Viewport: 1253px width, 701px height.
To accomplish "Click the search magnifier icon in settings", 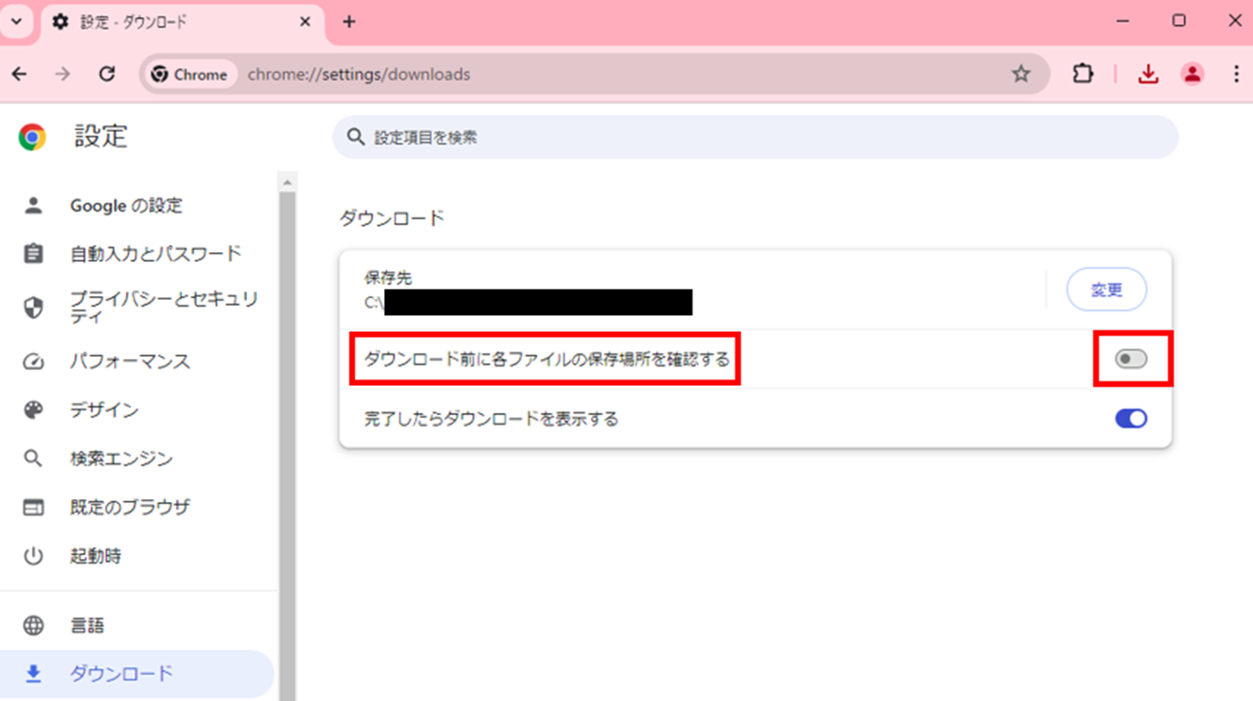I will (355, 136).
